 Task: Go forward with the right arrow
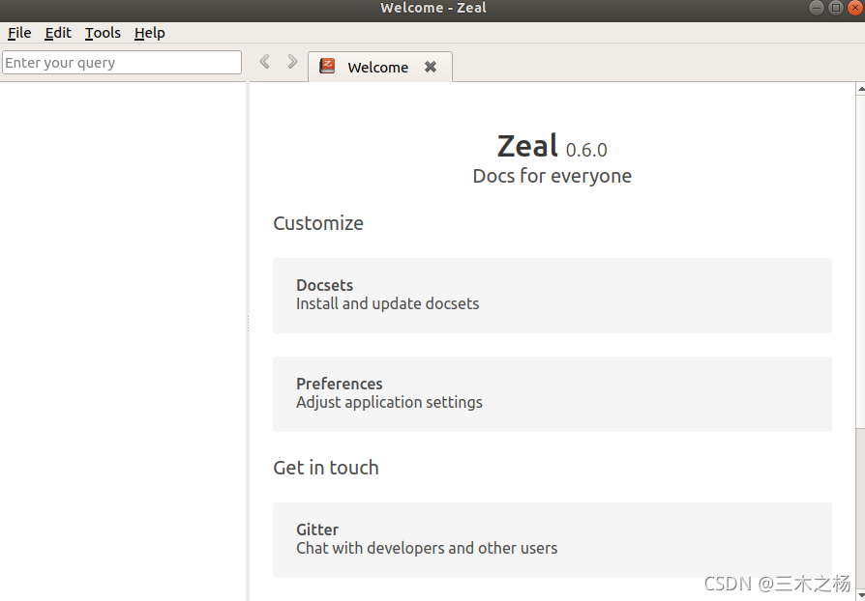[x=292, y=61]
